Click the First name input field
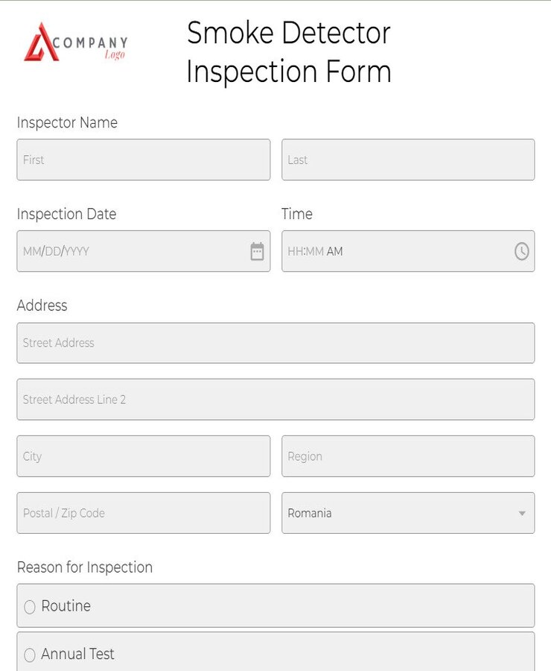 click(x=143, y=160)
